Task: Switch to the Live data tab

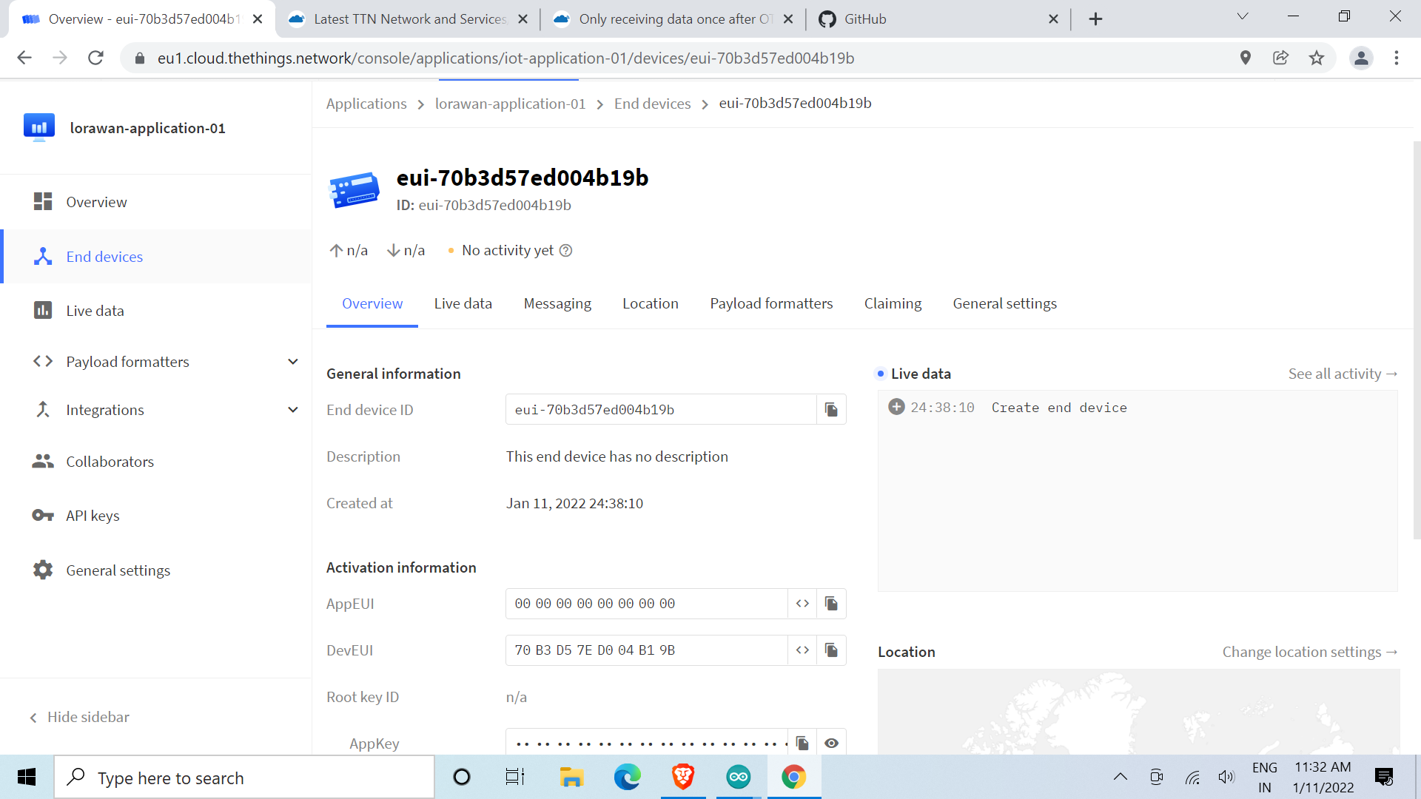Action: (x=463, y=303)
